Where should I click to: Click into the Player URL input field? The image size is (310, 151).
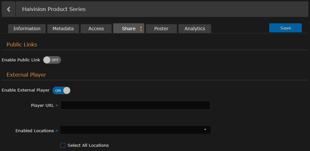tap(135, 105)
